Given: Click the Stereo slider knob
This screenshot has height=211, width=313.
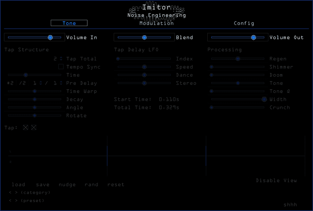Looking at the screenshot, I should point(144,83).
